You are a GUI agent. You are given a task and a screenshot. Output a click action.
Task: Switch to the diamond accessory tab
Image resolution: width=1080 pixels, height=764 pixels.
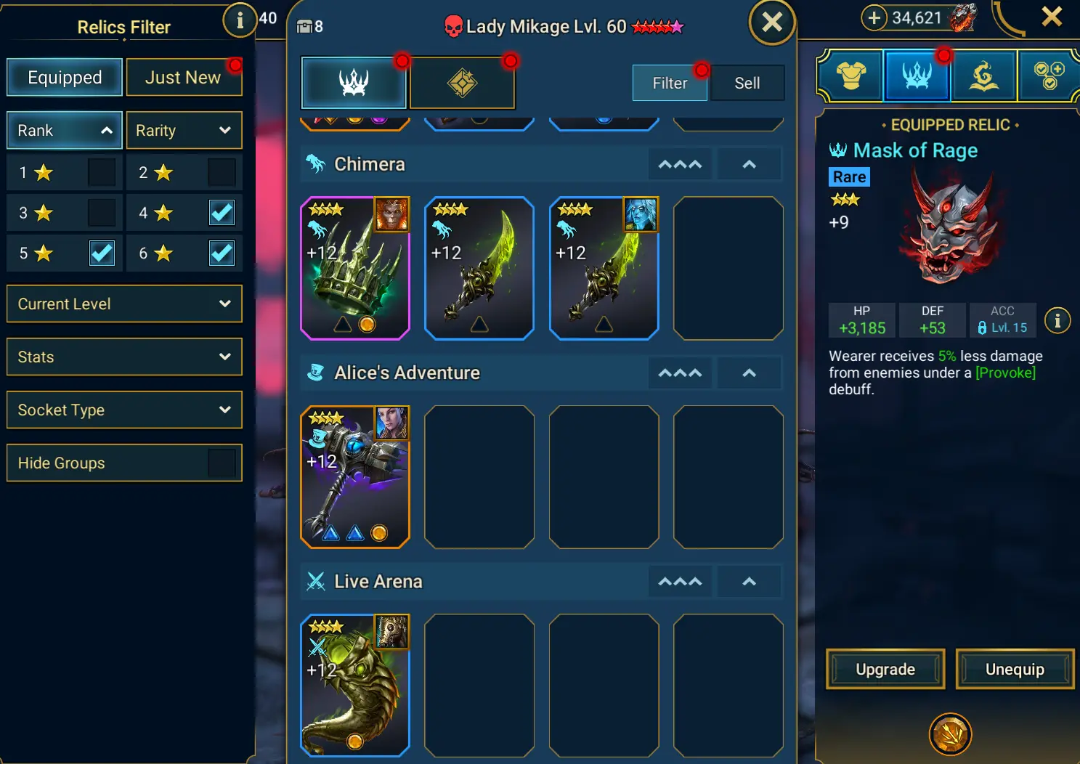pos(462,83)
